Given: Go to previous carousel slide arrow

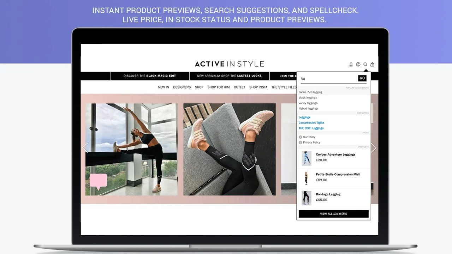Looking at the screenshot, I should coord(85,148).
